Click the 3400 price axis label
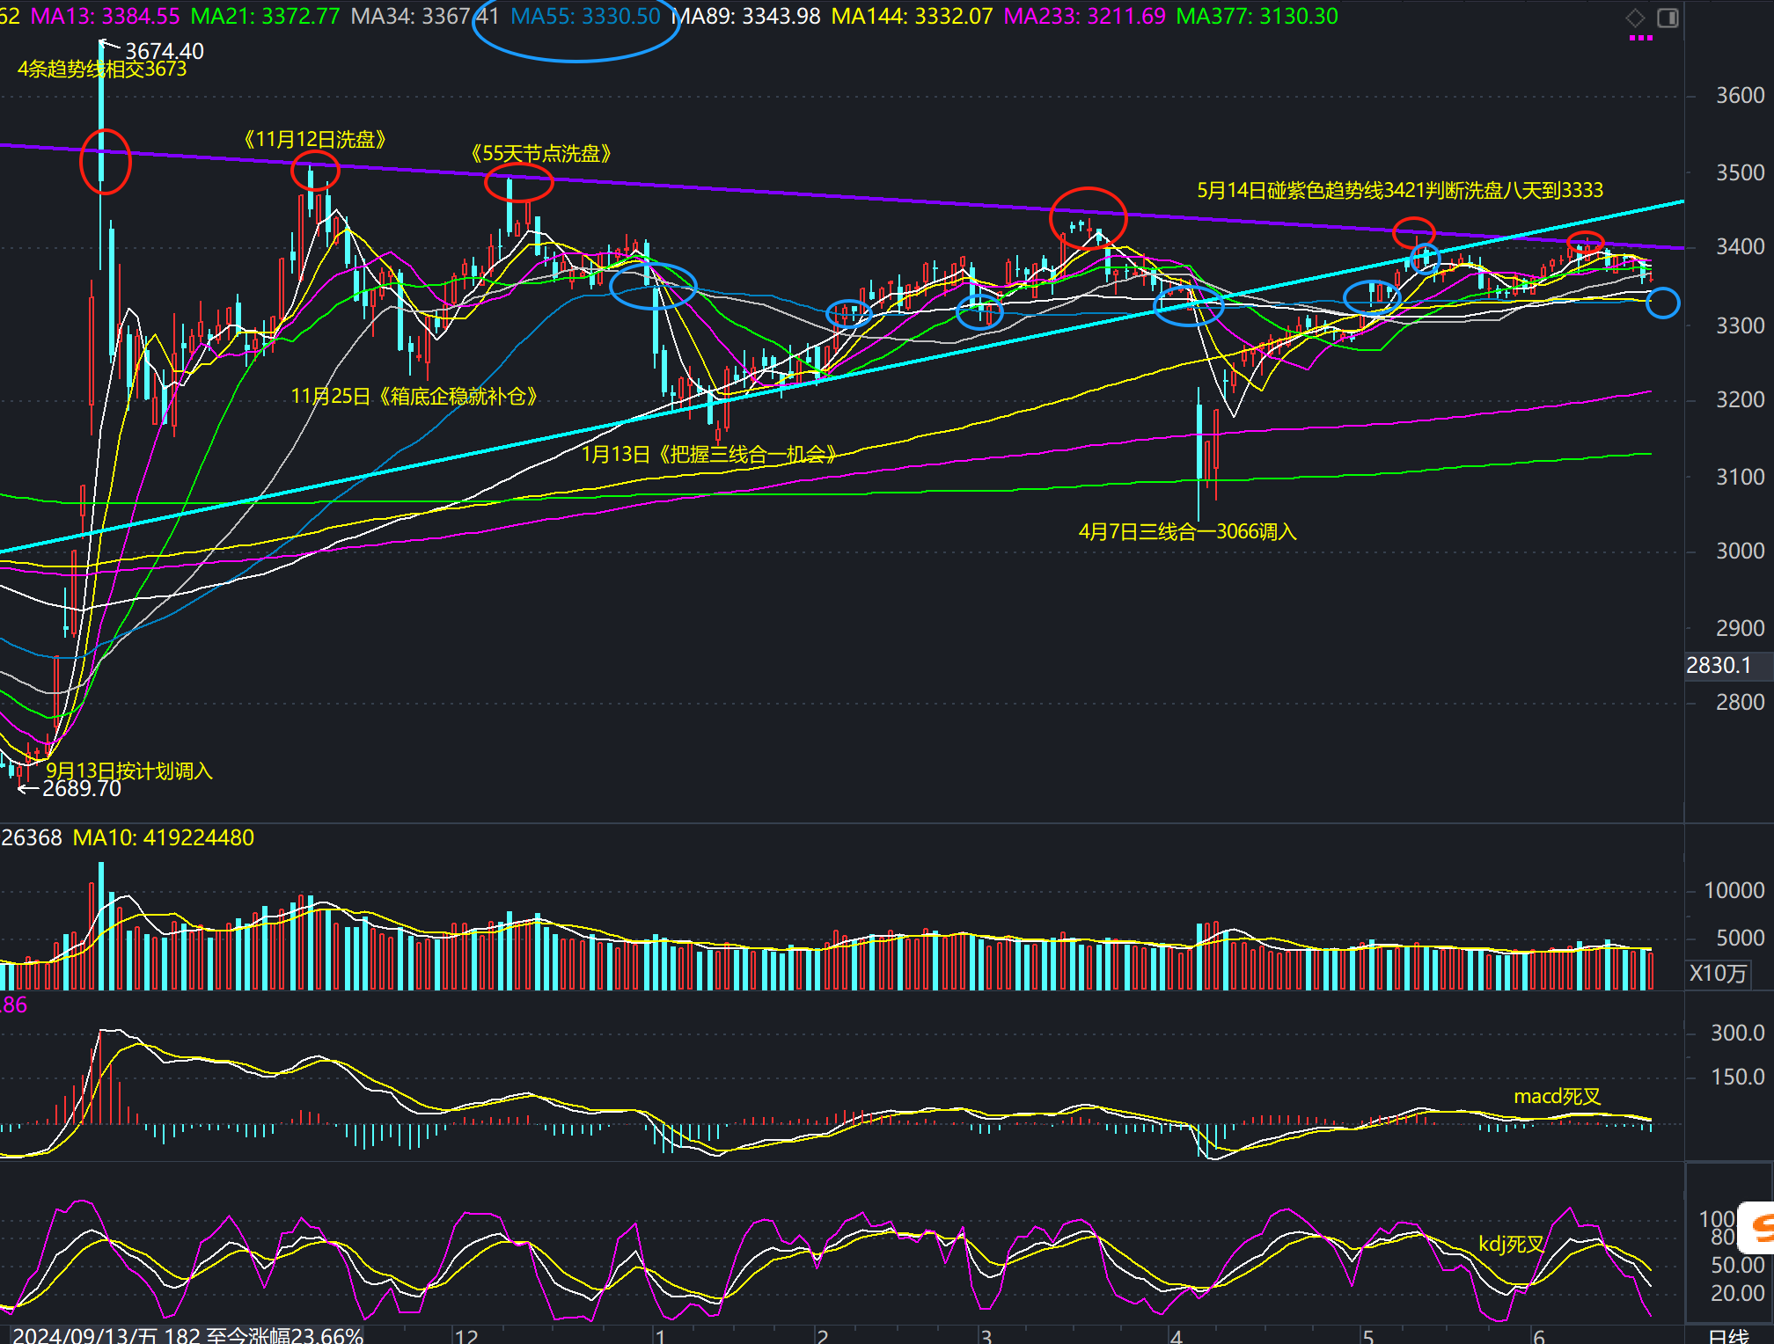This screenshot has width=1774, height=1344. [x=1740, y=246]
